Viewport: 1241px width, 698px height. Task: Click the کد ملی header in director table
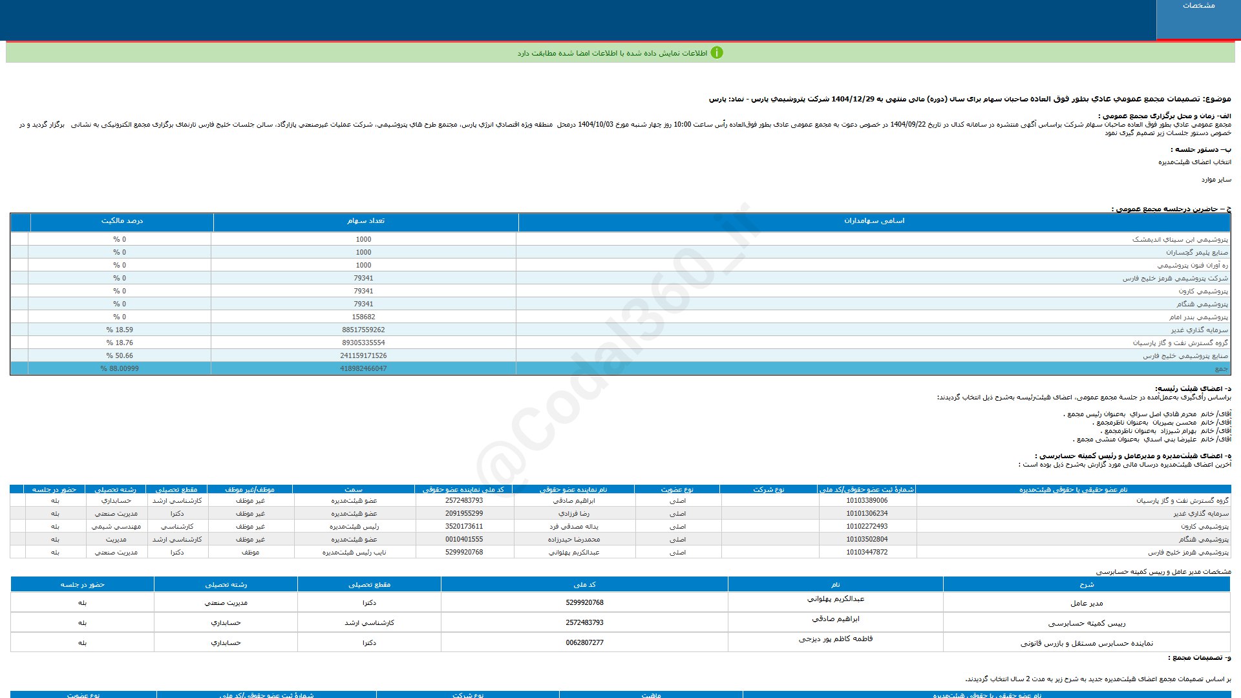584,585
